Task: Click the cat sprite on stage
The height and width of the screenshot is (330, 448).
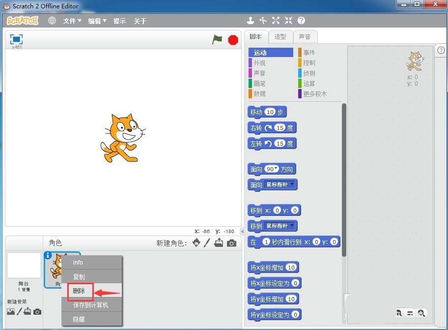Action: pos(123,138)
